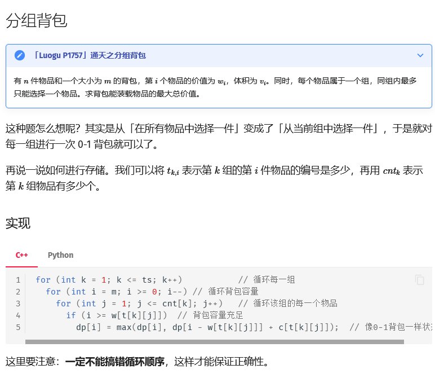This screenshot has width=435, height=378.
Task: Click the 分组背包 heading
Action: (37, 20)
